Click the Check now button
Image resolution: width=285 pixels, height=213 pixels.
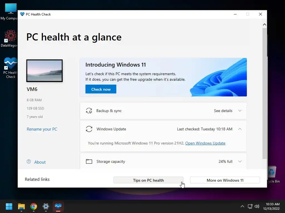101,89
